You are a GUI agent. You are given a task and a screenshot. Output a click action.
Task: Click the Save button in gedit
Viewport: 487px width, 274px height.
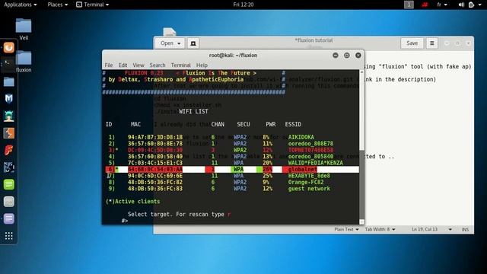412,43
